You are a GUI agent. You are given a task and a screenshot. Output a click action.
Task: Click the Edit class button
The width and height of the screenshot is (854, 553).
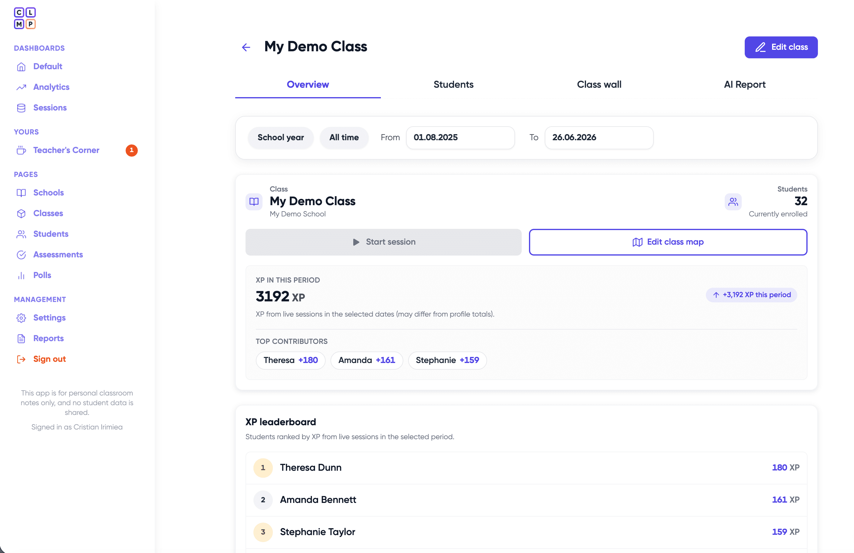[x=781, y=47]
